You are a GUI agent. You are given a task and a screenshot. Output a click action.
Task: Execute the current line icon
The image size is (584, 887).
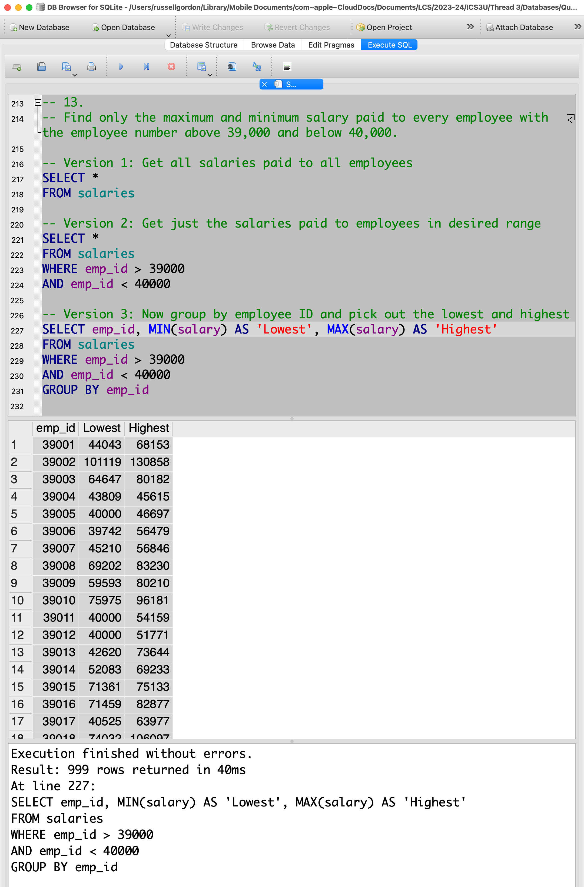tap(146, 67)
